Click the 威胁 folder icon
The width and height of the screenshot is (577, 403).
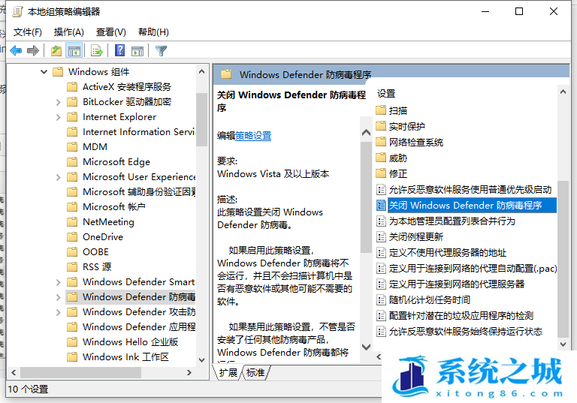click(381, 158)
